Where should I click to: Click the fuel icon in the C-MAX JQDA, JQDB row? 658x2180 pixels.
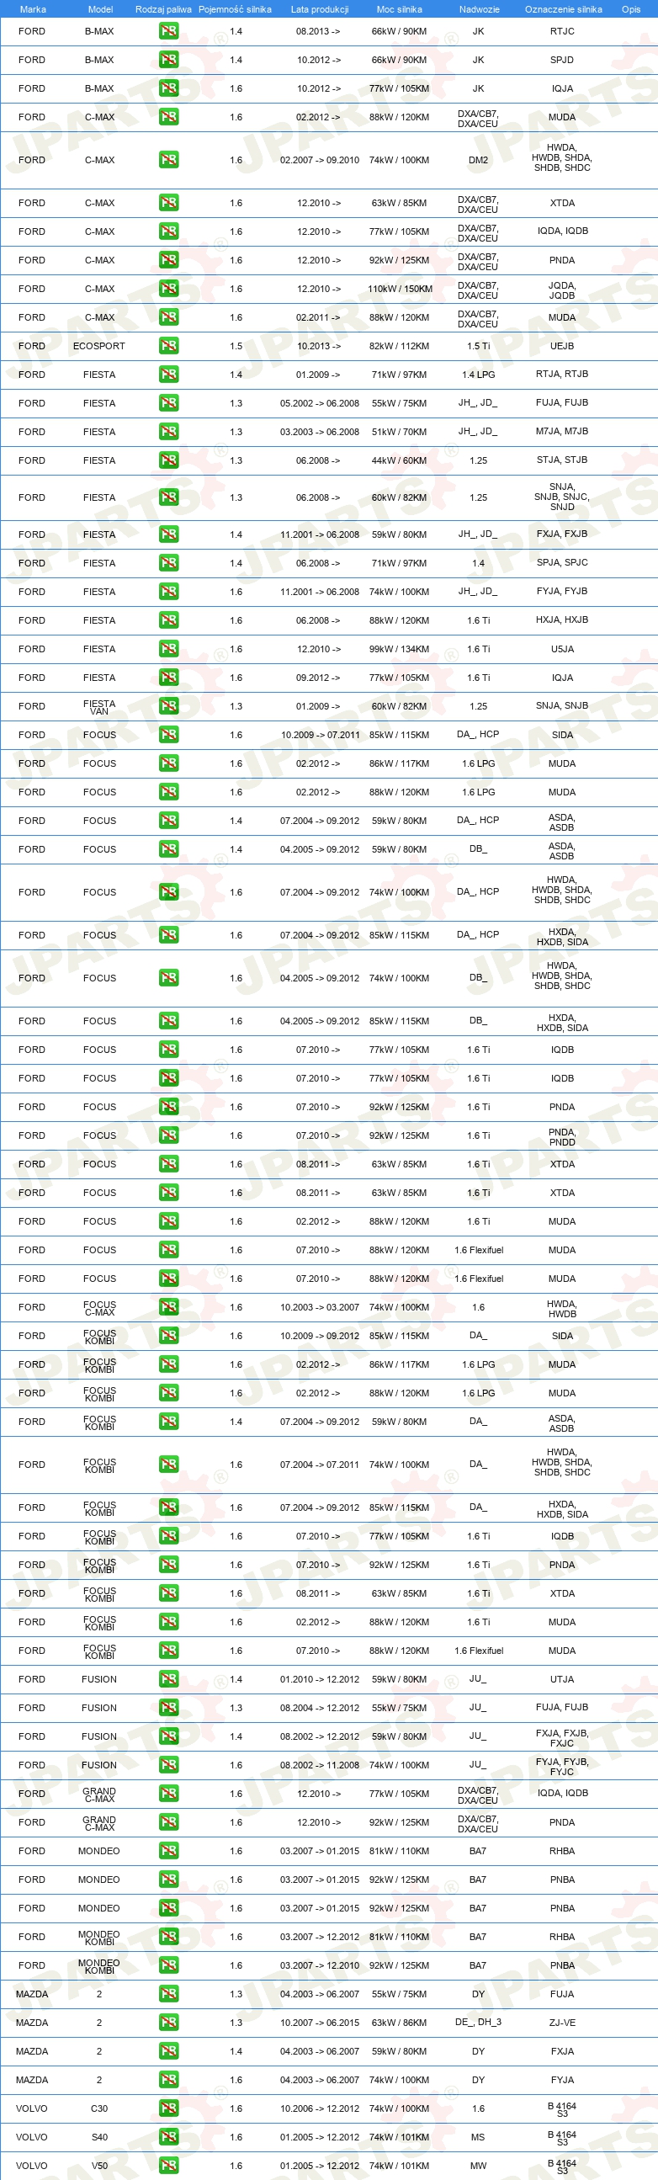[x=169, y=289]
